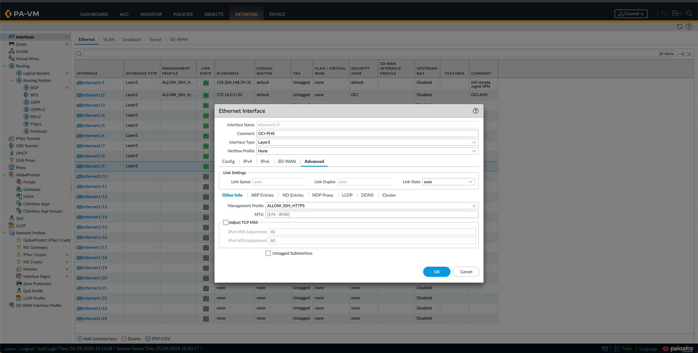Refresh the page with the circular arrows icon

[x=679, y=26]
